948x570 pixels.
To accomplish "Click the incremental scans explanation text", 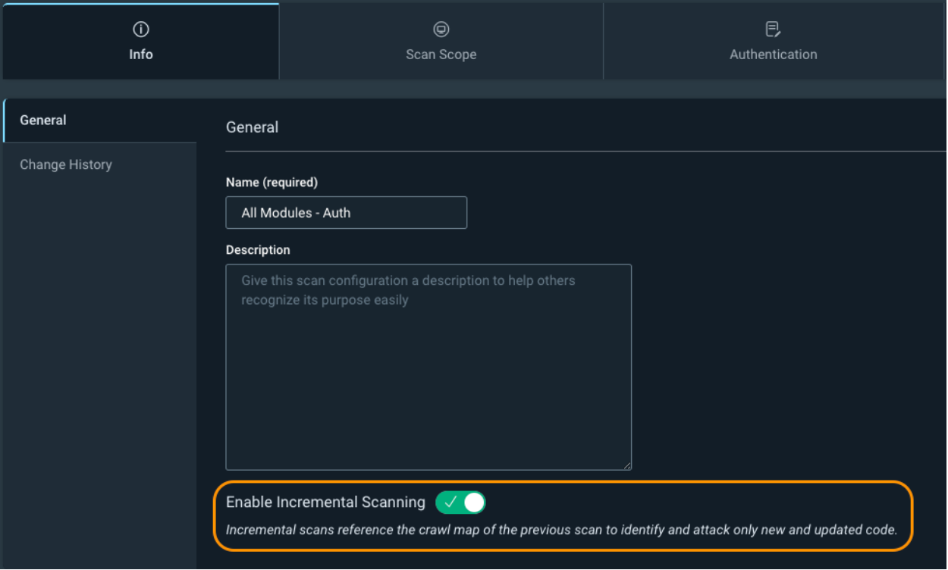I will coord(561,530).
